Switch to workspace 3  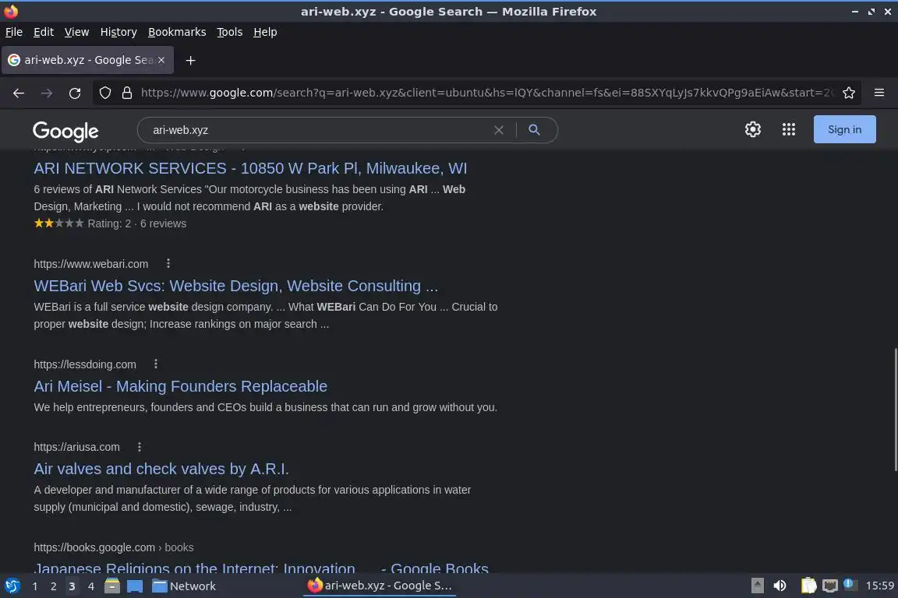coord(72,586)
